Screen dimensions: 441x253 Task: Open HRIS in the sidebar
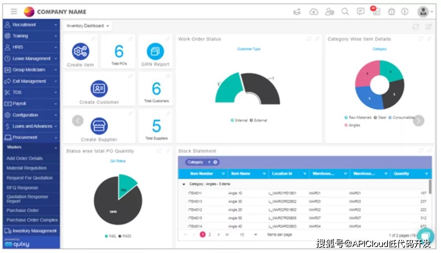[31, 47]
